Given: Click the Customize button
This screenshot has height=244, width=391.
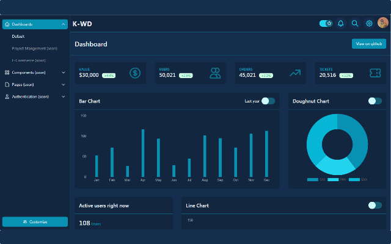Looking at the screenshot, I should (35, 221).
